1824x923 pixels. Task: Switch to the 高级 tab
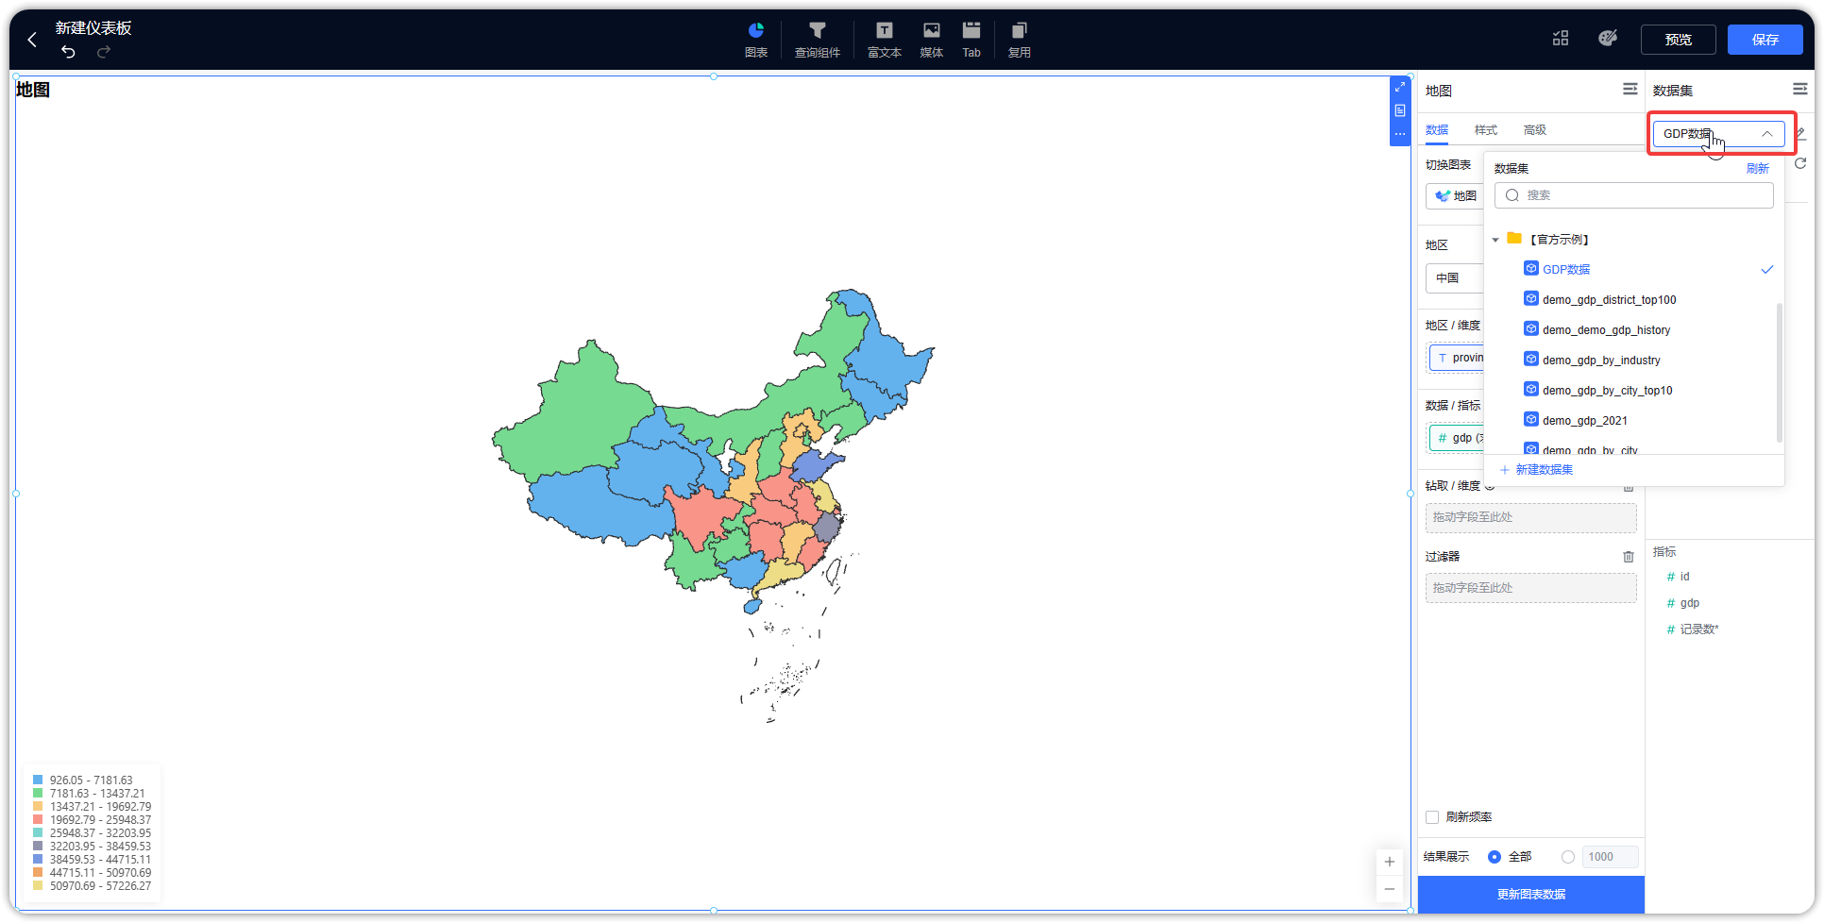(1535, 130)
